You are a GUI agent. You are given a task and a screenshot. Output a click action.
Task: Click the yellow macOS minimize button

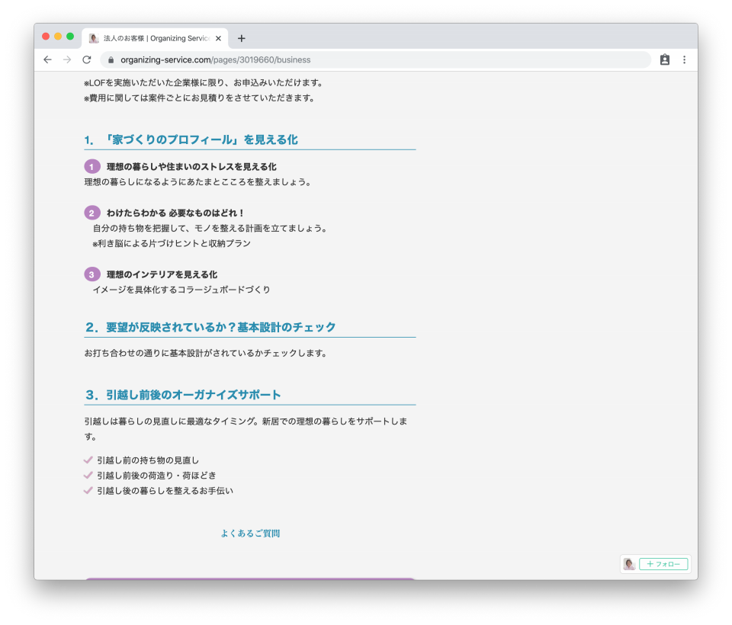pos(58,37)
